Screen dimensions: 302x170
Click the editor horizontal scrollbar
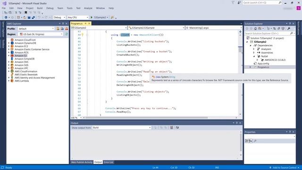point(147,118)
